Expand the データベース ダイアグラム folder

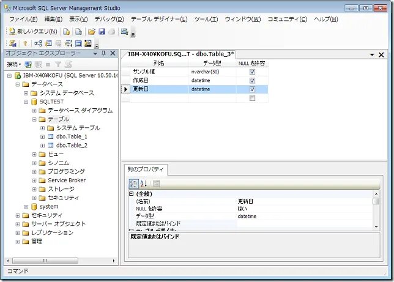tap(34, 111)
